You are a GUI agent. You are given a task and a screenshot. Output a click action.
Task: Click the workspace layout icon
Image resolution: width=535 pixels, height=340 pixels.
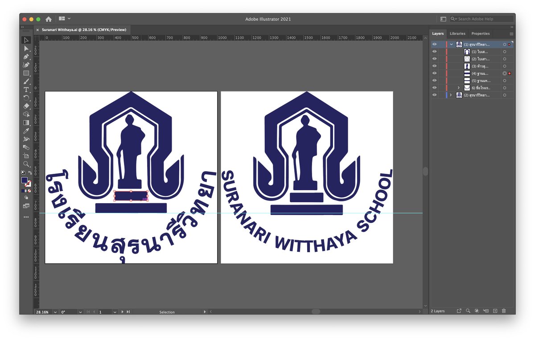[443, 19]
